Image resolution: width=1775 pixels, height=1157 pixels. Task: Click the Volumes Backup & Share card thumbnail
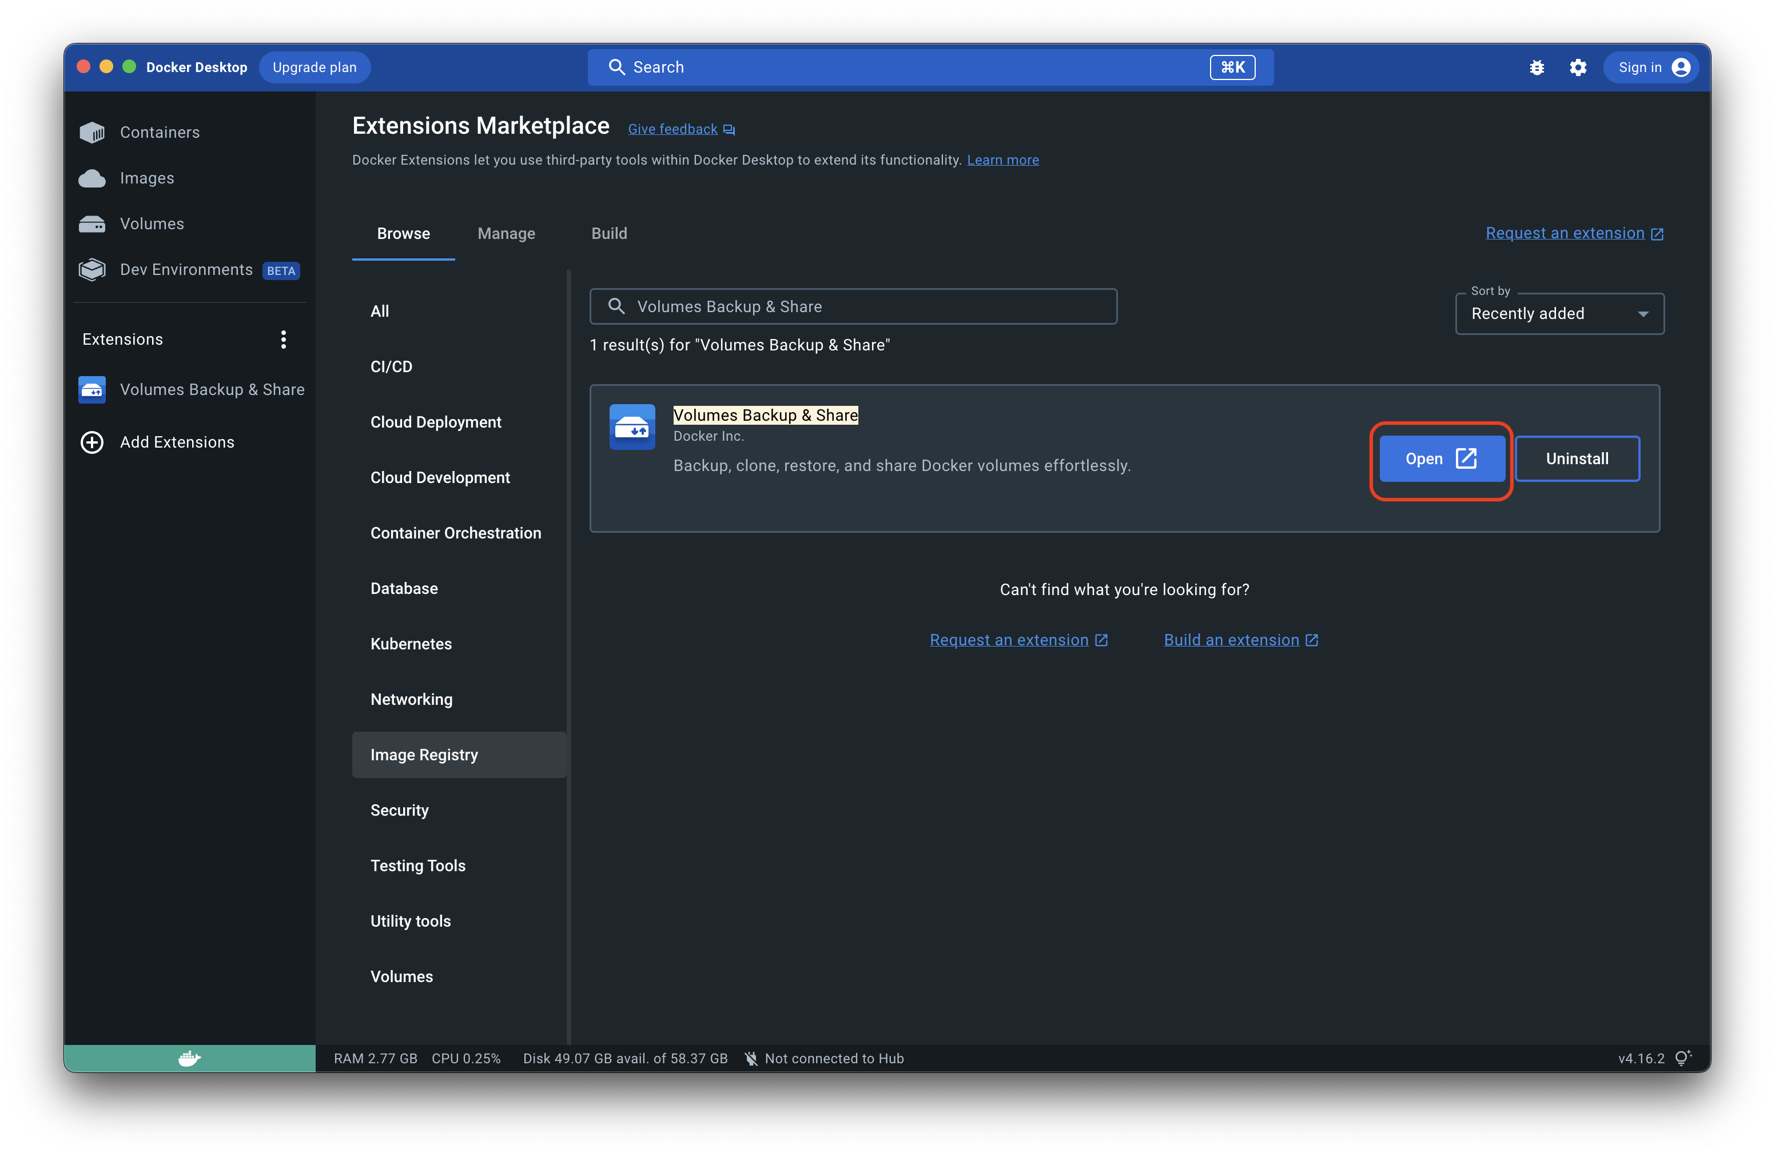pyautogui.click(x=632, y=426)
